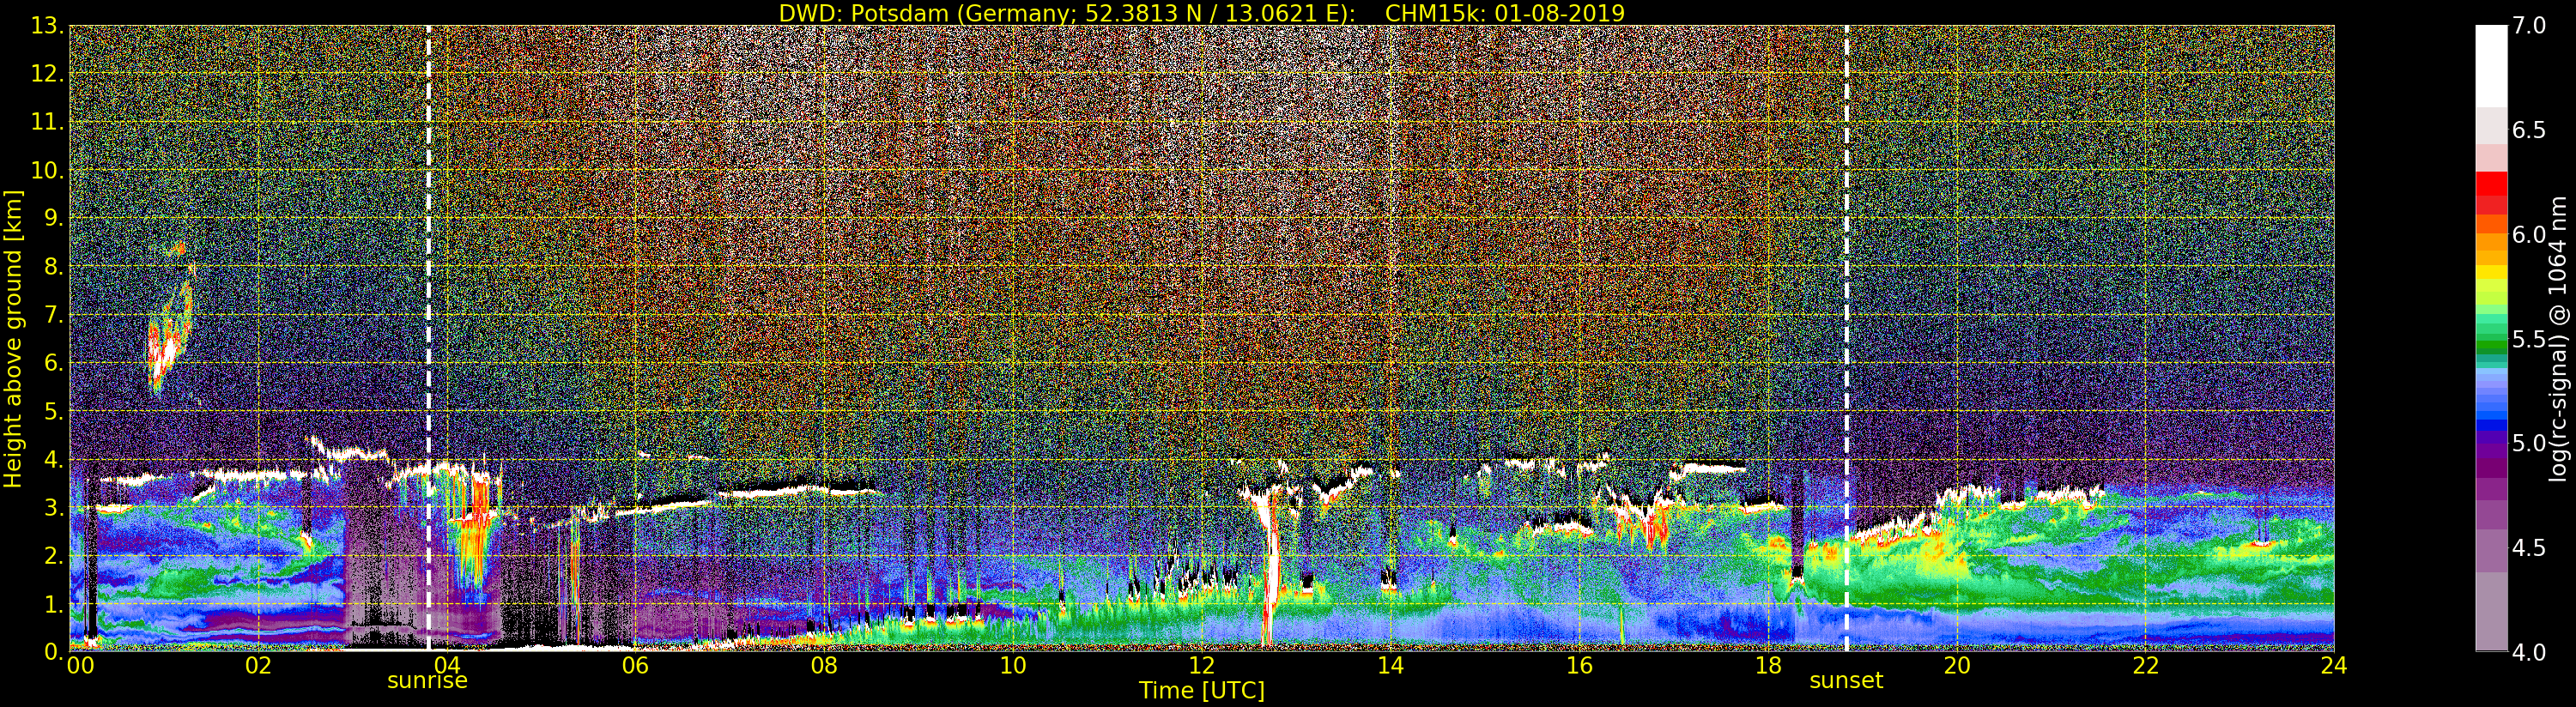Click the "16" time axis tick label
The height and width of the screenshot is (707, 2576).
point(1579,665)
